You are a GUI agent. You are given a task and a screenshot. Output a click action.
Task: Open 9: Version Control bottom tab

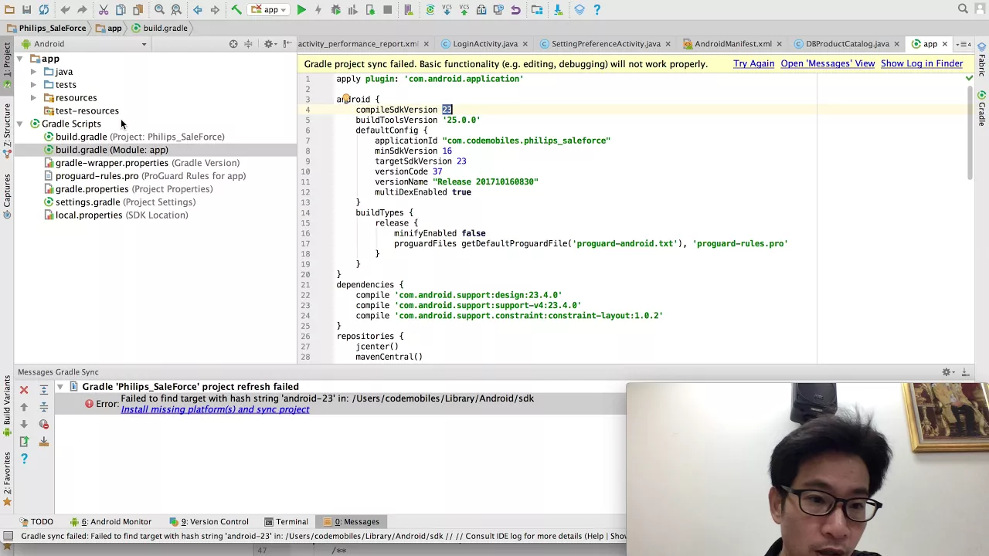point(209,522)
